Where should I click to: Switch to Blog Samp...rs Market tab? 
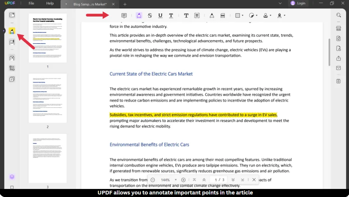click(90, 4)
